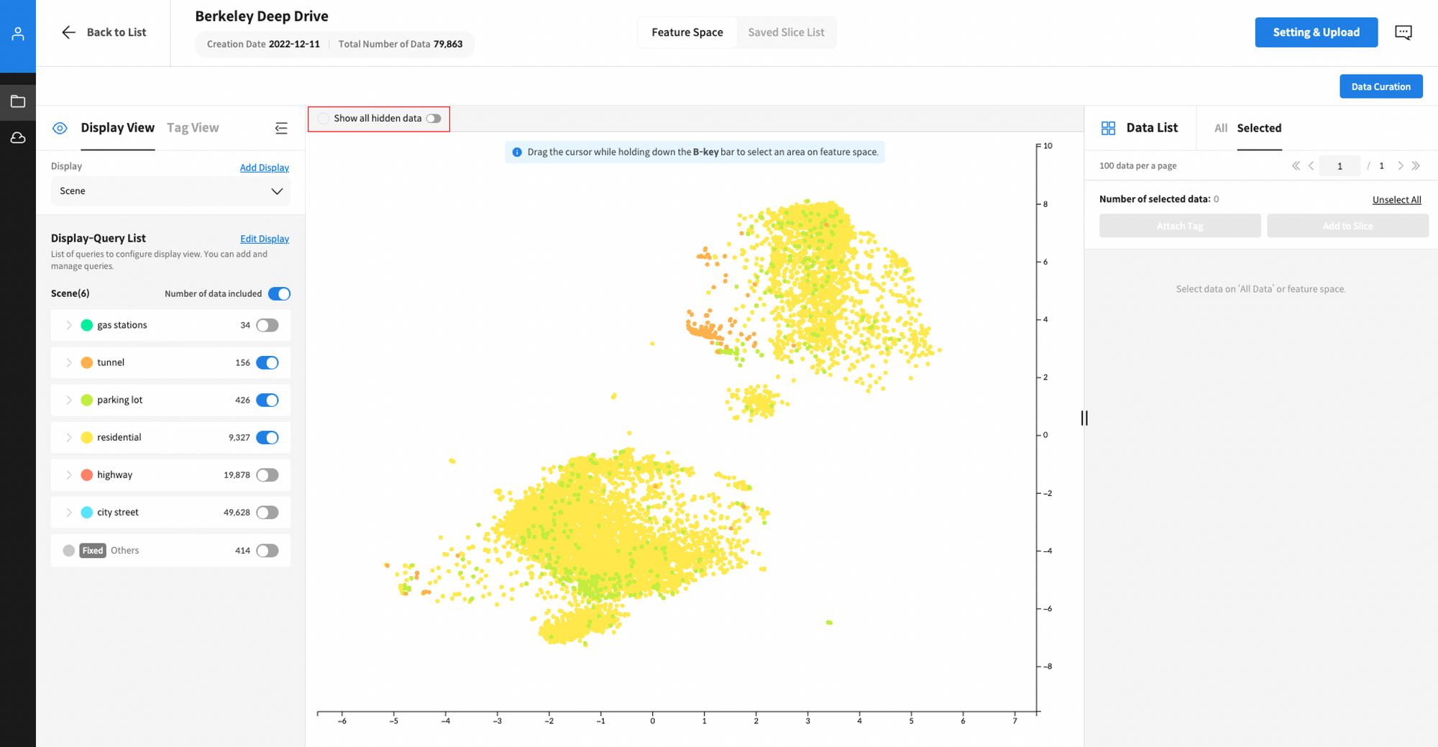Click the Scene(6) heading
The height and width of the screenshot is (747, 1438).
pos(70,293)
